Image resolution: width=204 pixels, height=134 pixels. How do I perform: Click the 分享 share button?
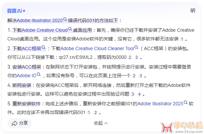[20, 123]
